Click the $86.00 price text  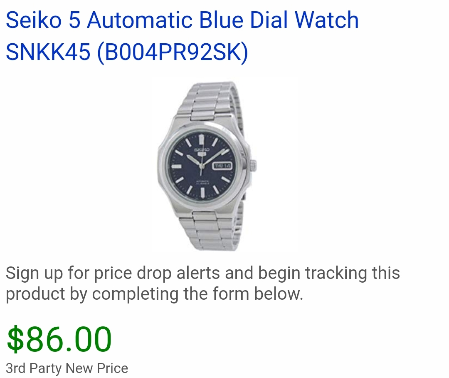(59, 339)
